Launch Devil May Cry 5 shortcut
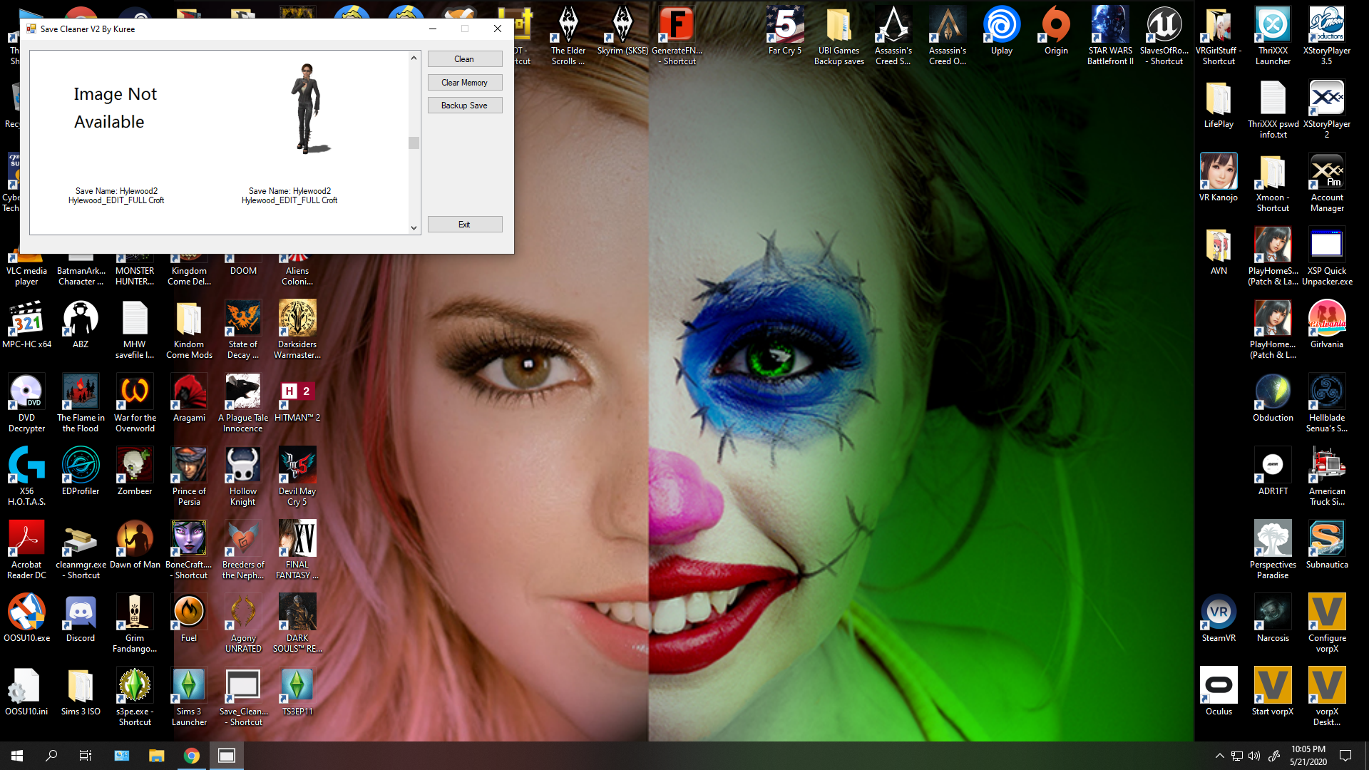 pos(297,476)
